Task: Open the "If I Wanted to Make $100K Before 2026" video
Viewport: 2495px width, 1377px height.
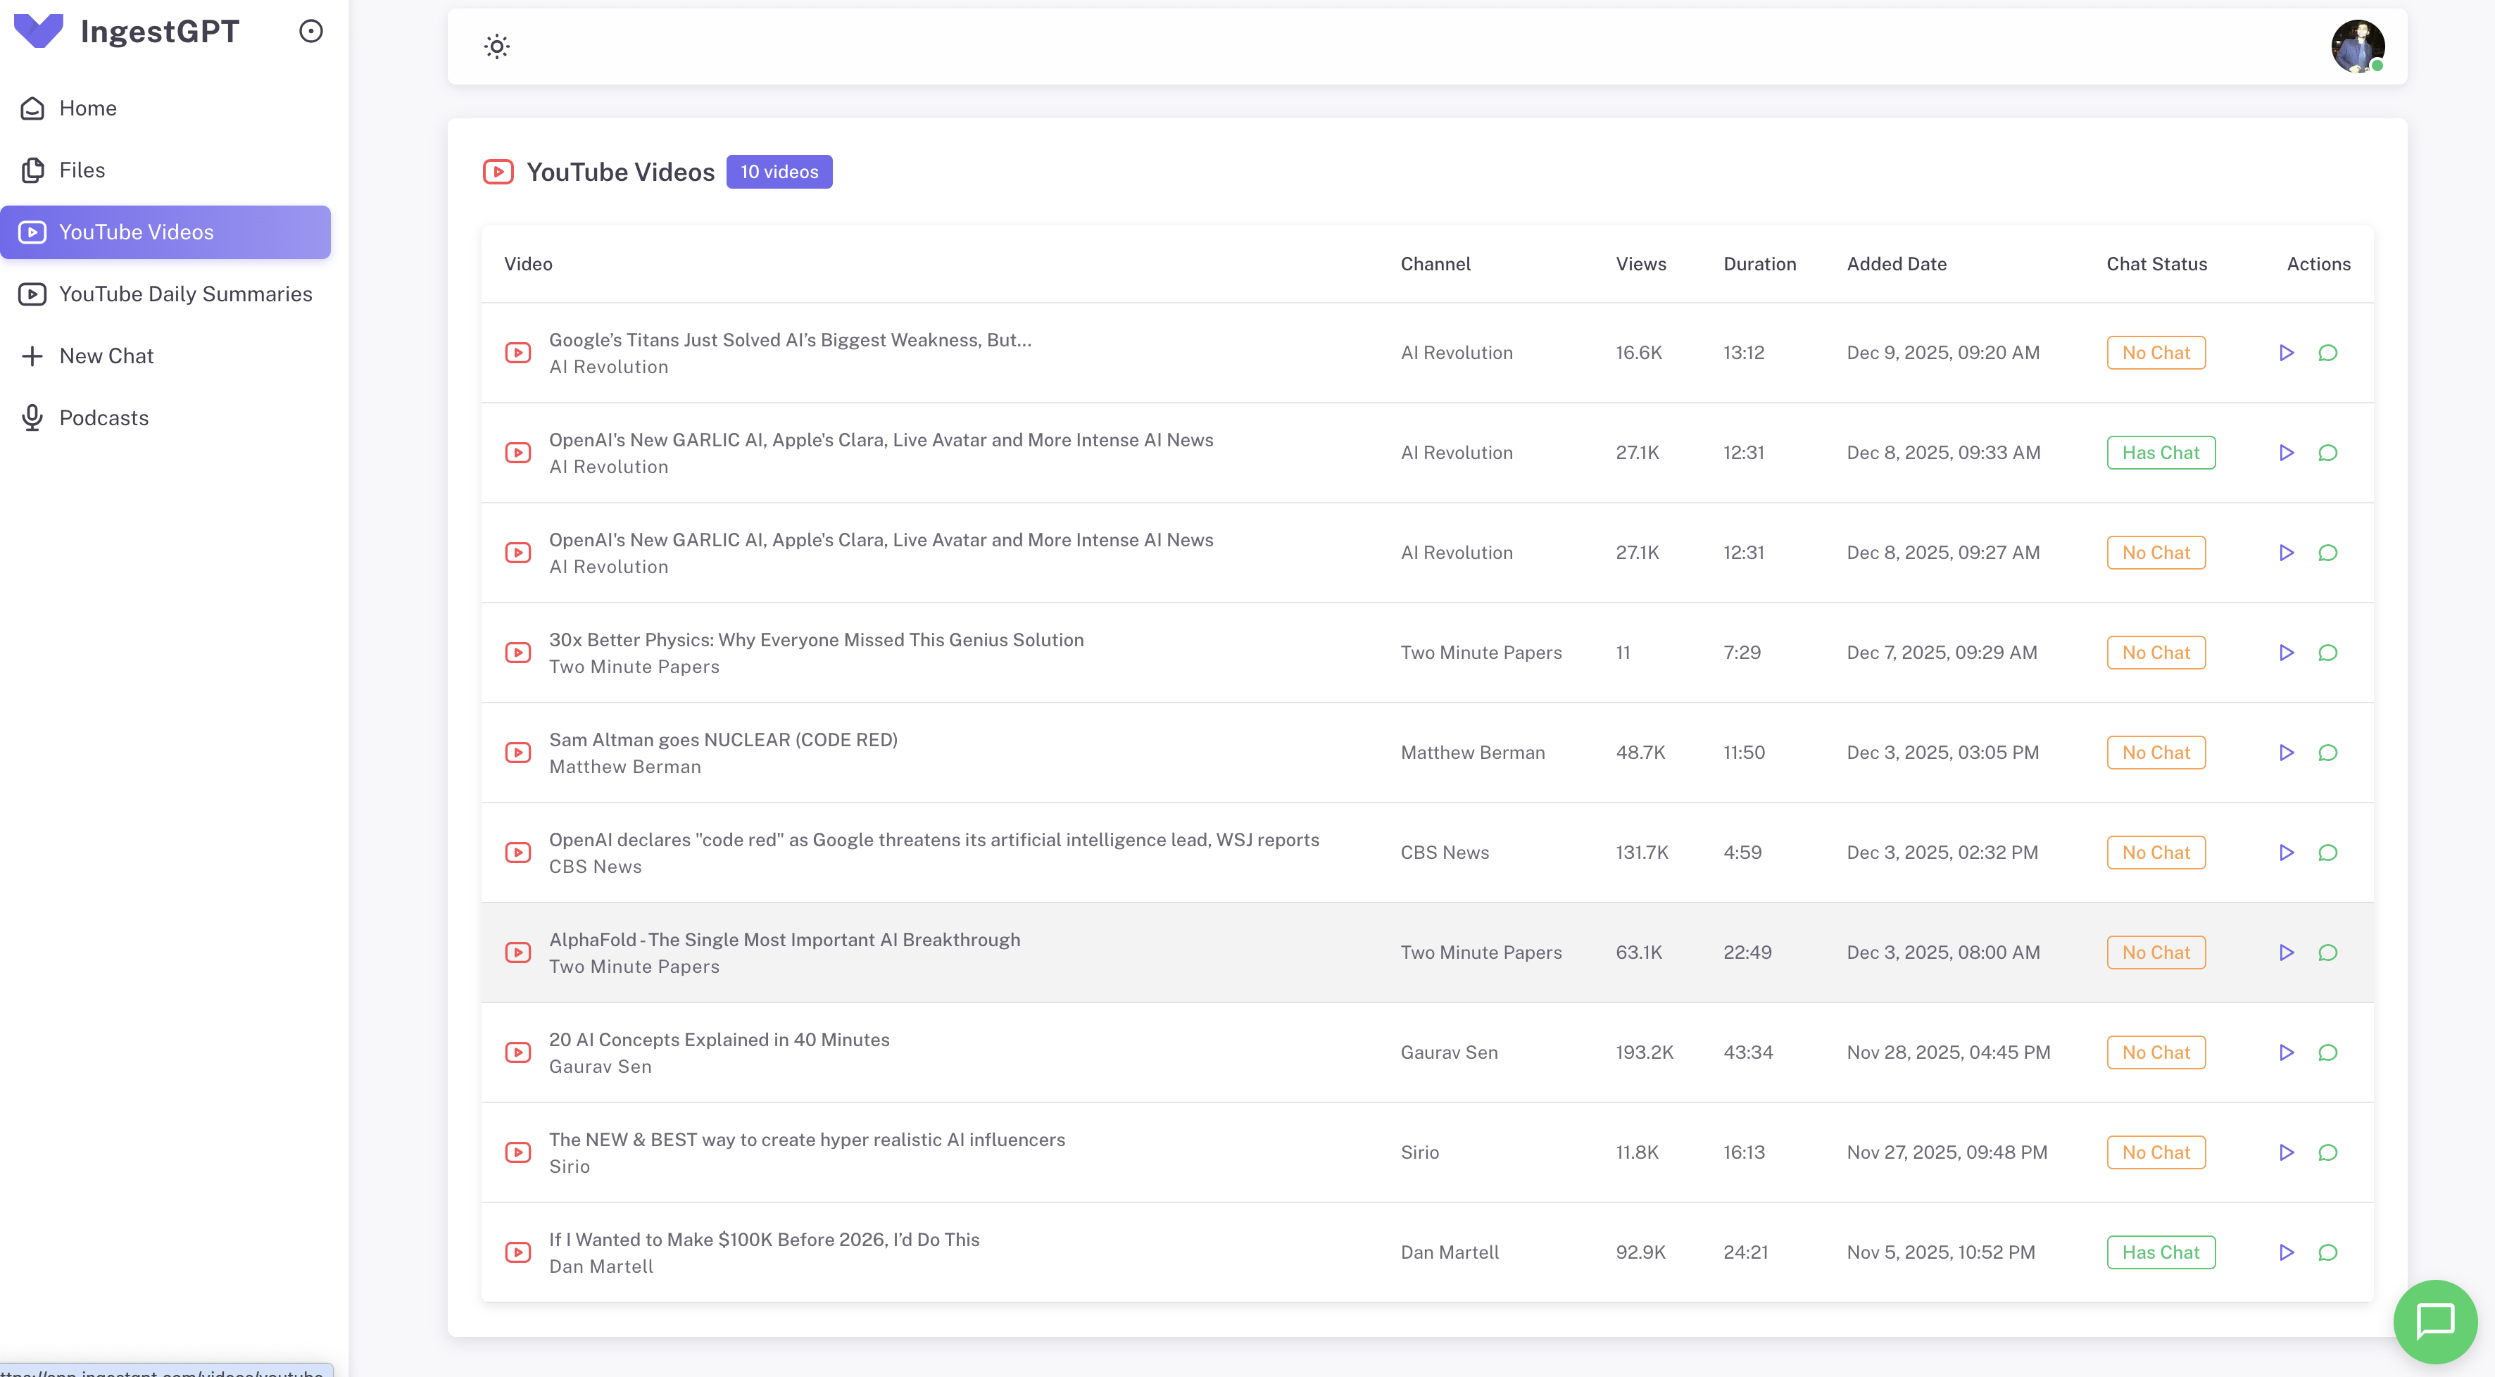Action: click(x=763, y=1240)
